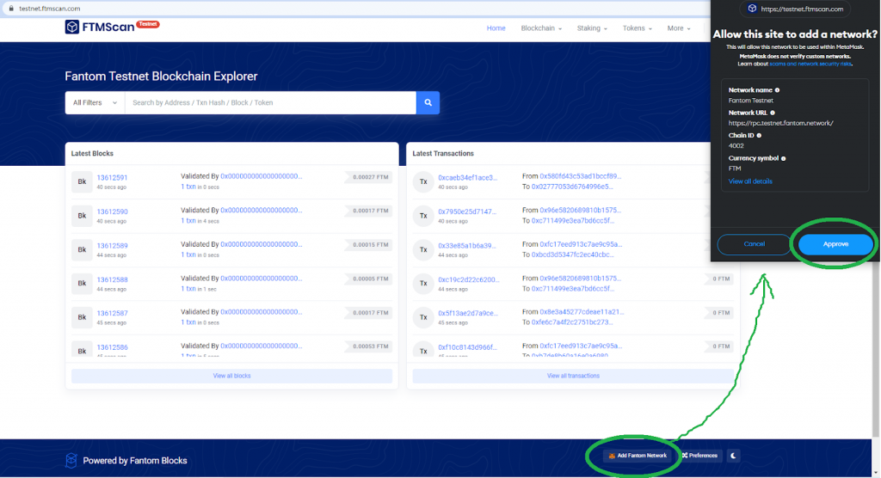Screen dimensions: 881x478
Task: Expand the Tokens menu
Action: [638, 28]
